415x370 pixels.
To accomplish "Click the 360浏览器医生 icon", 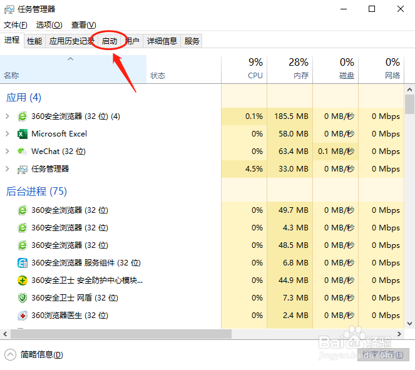I will pyautogui.click(x=23, y=316).
